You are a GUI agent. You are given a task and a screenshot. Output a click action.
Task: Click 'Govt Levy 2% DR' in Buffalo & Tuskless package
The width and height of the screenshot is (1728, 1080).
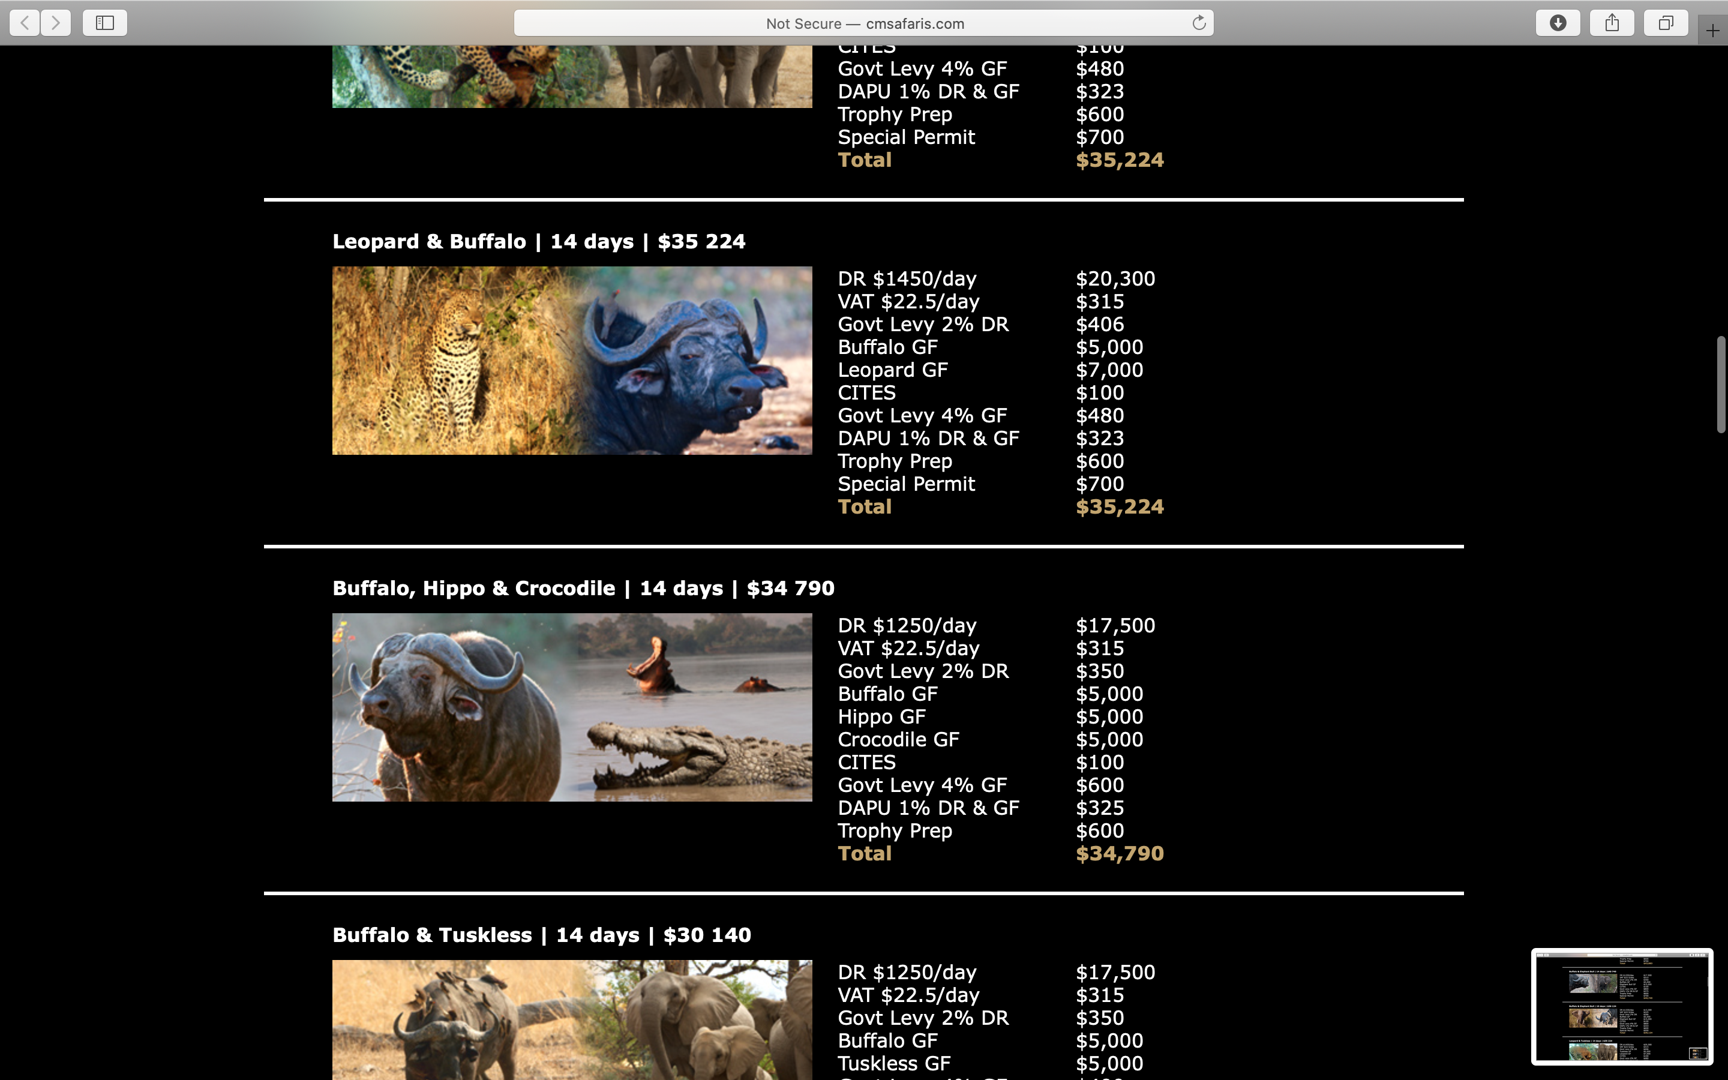coord(923,1018)
